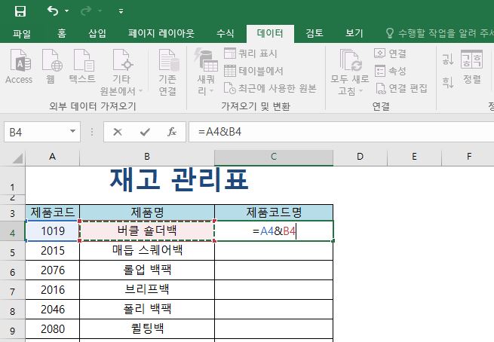The height and width of the screenshot is (342, 494).
Task: Click 모두 새로 고침 button
Action: coord(350,72)
